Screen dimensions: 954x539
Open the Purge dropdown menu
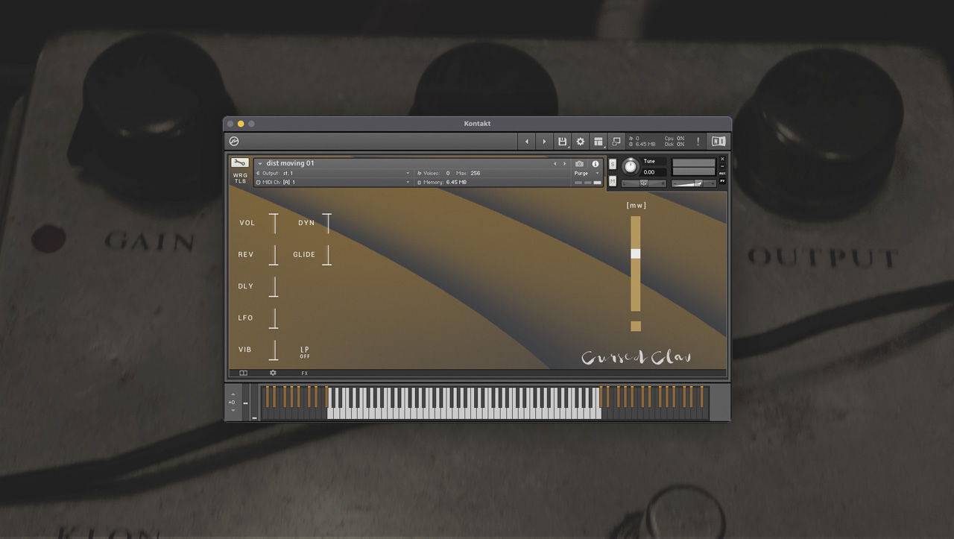click(x=587, y=173)
